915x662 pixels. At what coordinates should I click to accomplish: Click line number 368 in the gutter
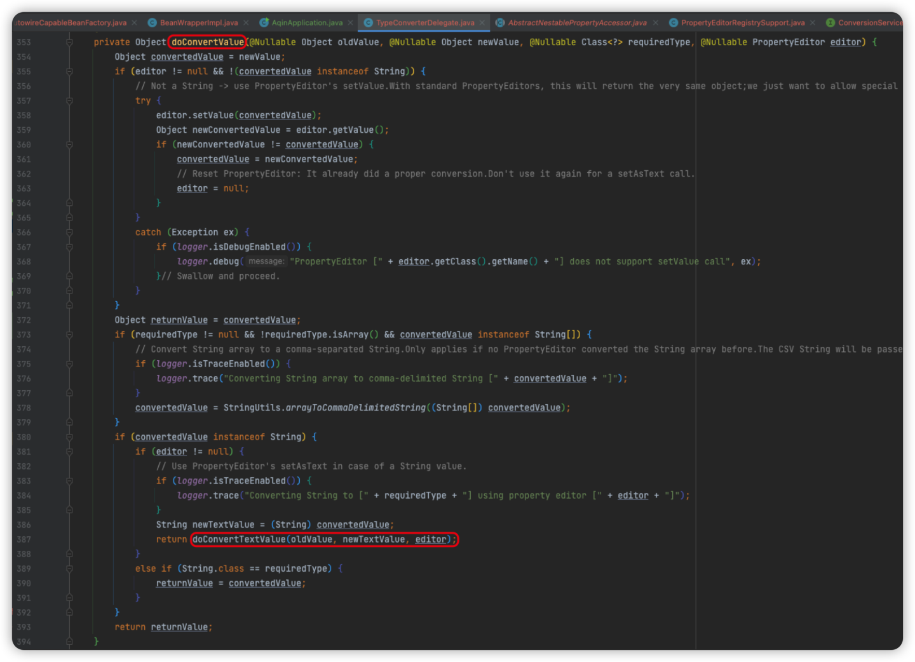pyautogui.click(x=24, y=262)
